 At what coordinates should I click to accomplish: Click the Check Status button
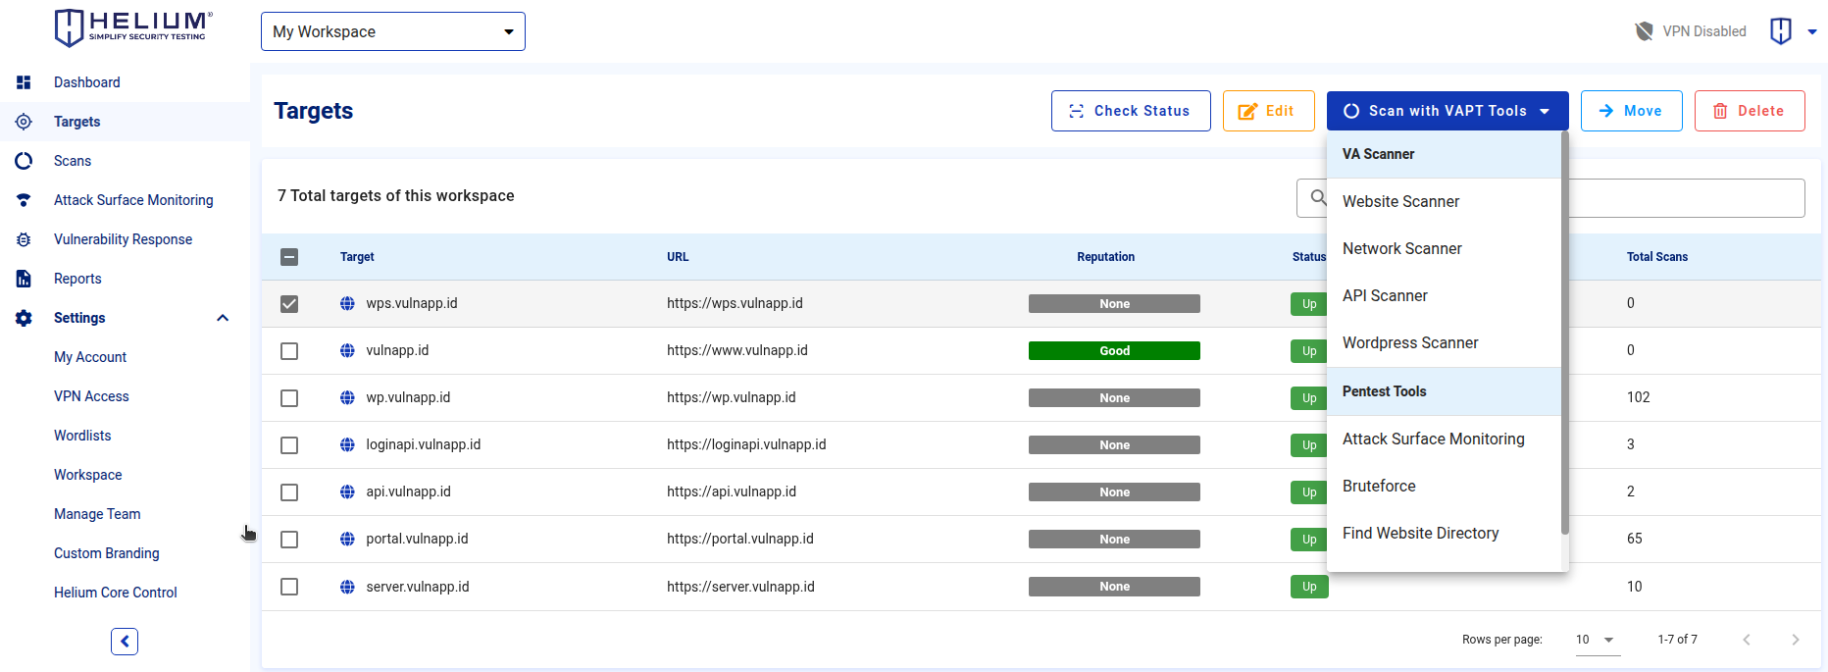coord(1131,111)
